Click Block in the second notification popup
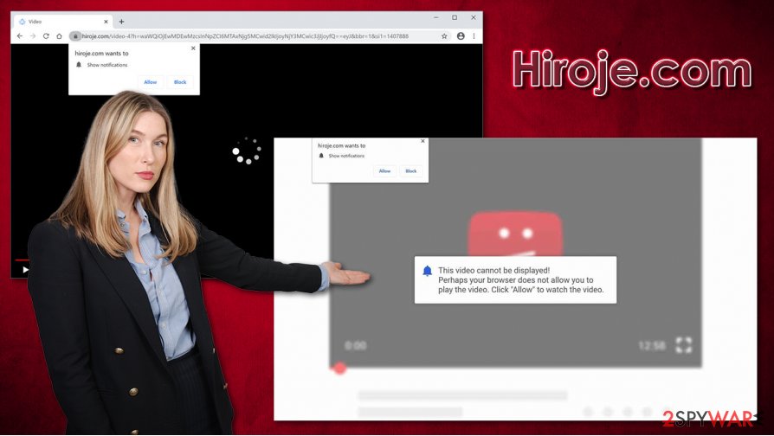The width and height of the screenshot is (774, 436). tap(411, 171)
